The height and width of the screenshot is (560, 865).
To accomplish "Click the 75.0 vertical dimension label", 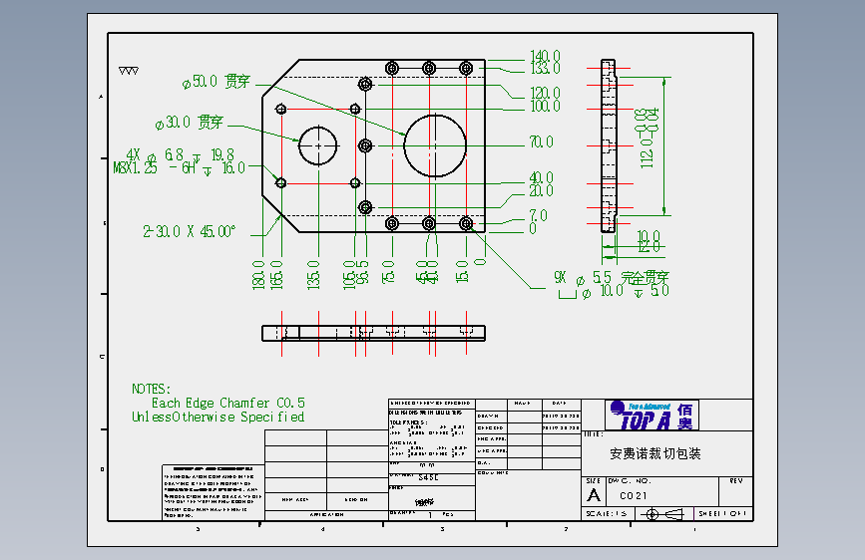I will click(x=388, y=272).
